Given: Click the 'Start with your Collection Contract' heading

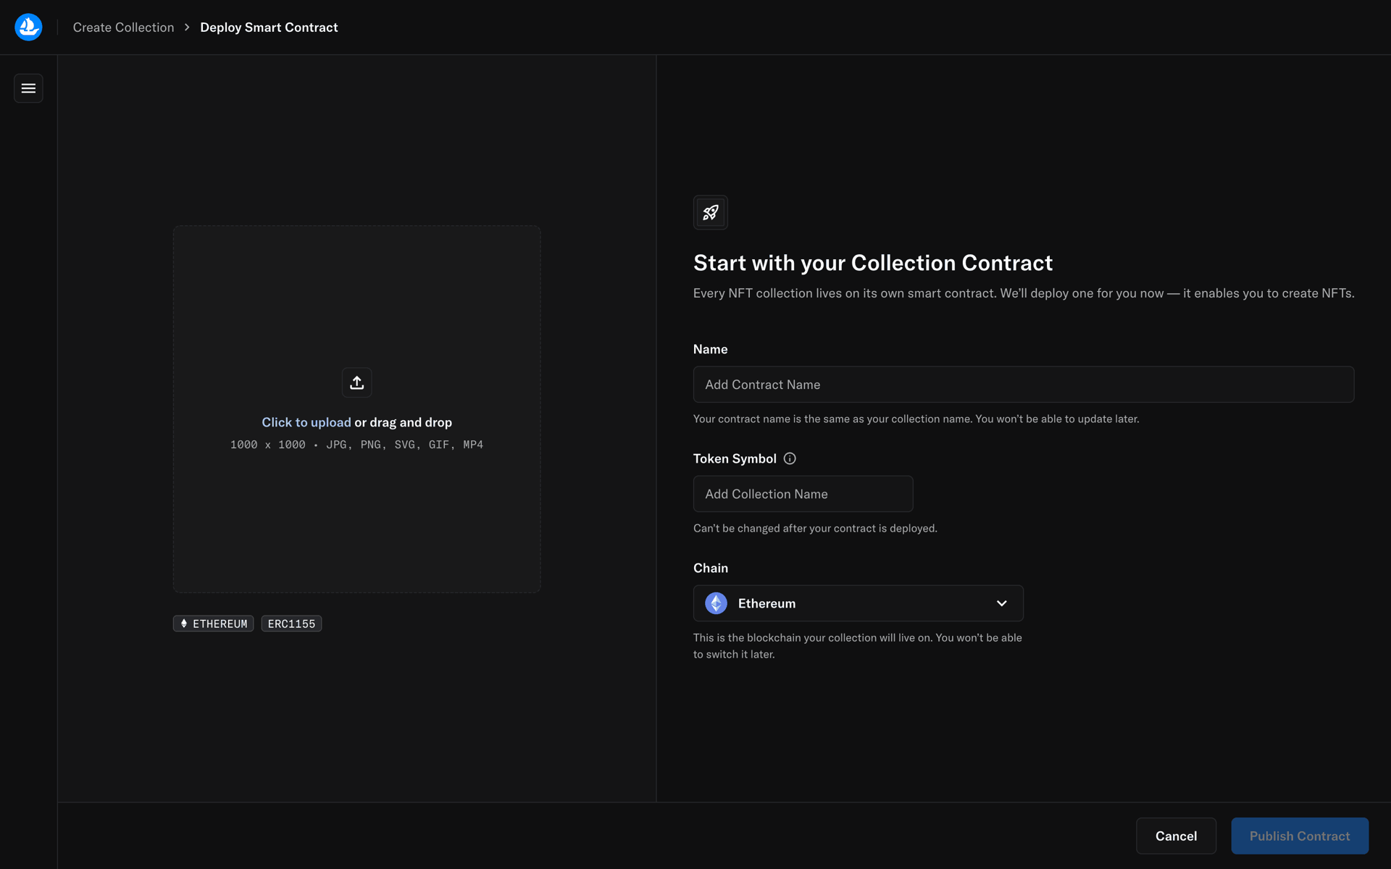Looking at the screenshot, I should pyautogui.click(x=872, y=263).
